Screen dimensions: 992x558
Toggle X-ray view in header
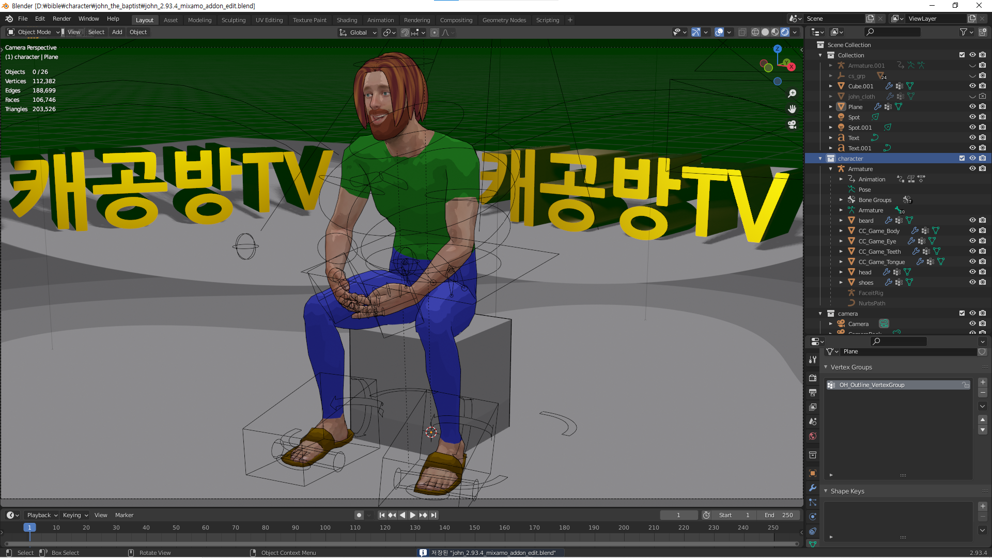click(x=742, y=32)
